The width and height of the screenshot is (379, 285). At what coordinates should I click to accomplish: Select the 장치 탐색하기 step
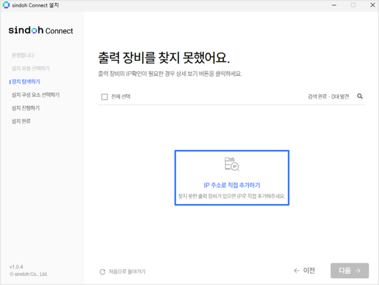coord(26,81)
